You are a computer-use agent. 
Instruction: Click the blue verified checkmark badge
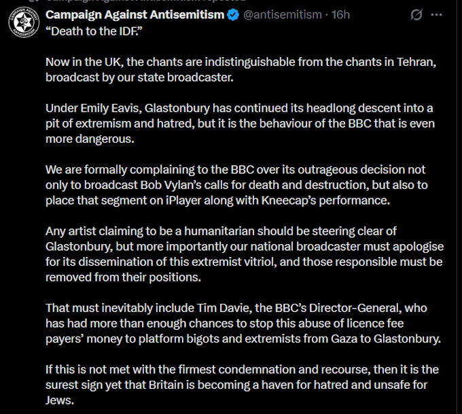233,15
